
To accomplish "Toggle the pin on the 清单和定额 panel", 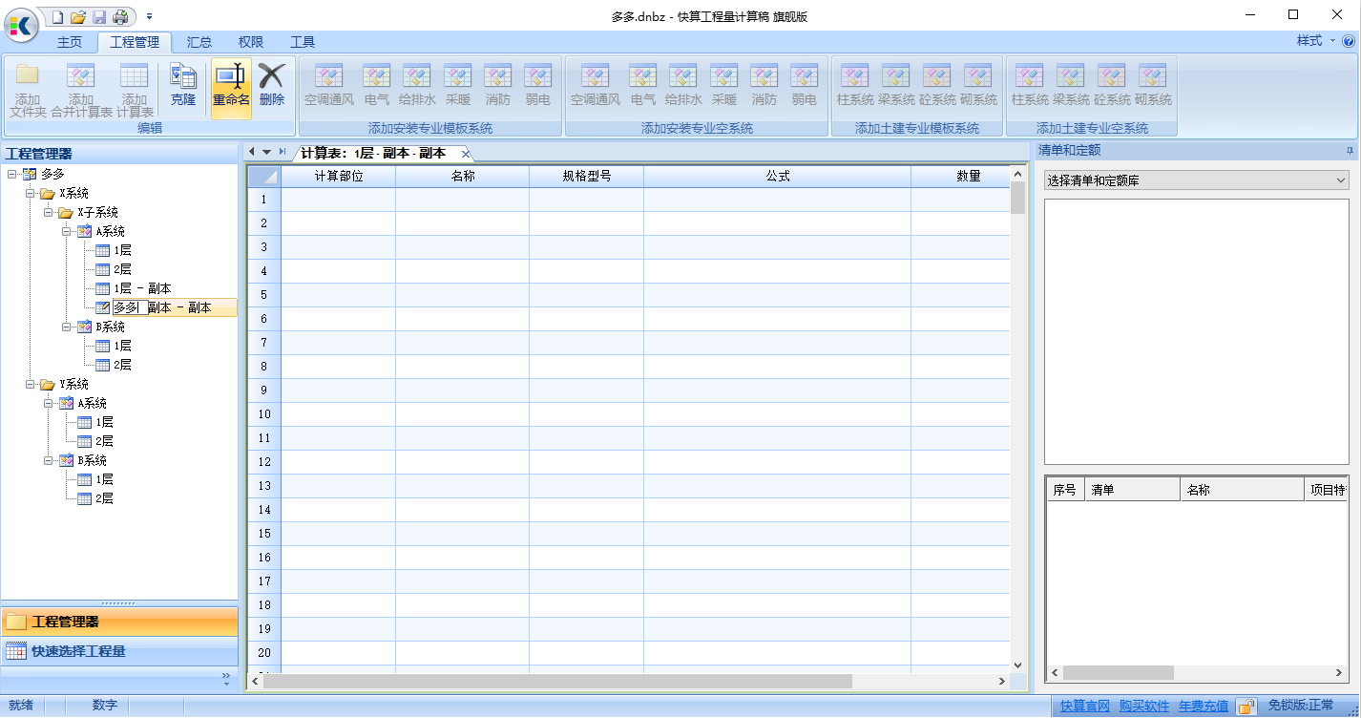I will 1349,150.
